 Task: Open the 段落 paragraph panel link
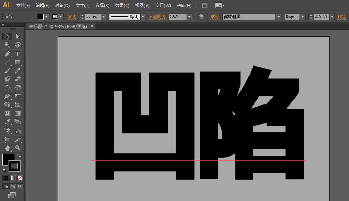point(342,17)
